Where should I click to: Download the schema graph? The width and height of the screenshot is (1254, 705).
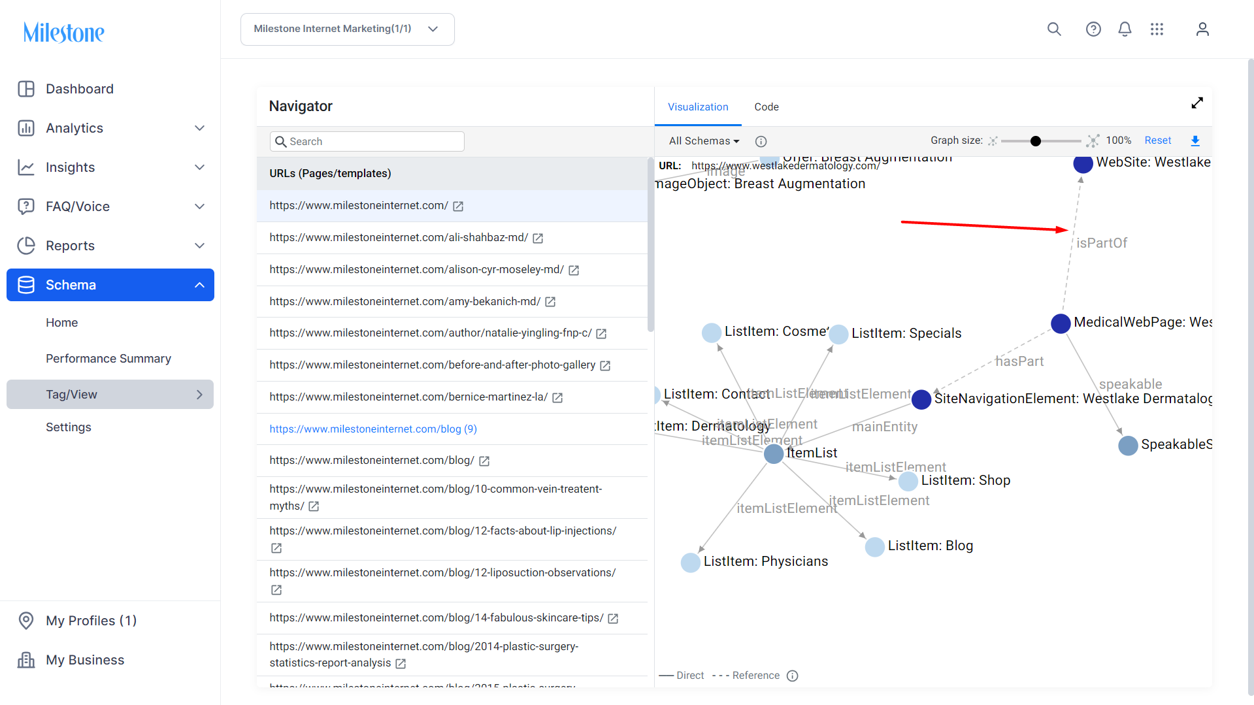(x=1195, y=140)
